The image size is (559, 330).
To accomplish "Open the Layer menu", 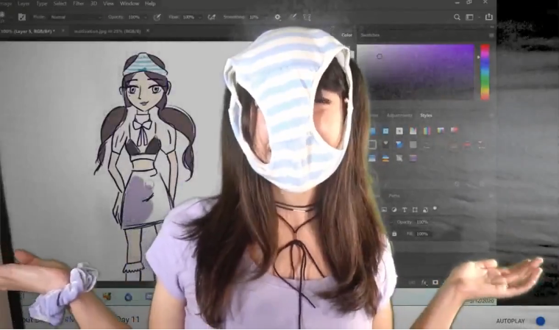I will pos(24,4).
